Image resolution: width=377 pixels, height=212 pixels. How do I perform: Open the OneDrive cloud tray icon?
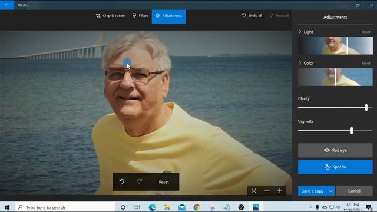325,207
